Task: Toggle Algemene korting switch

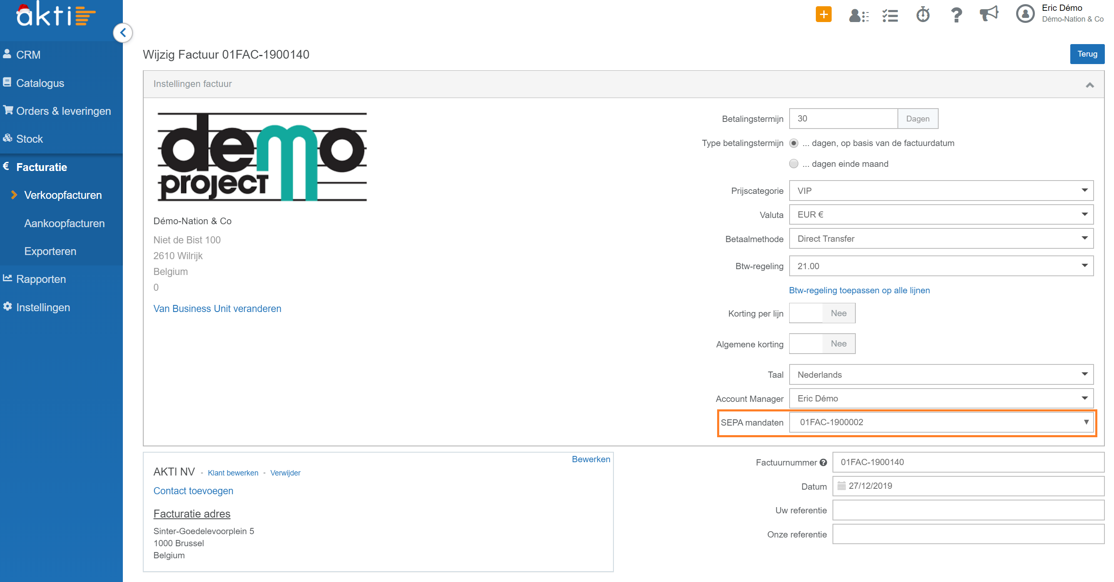Action: (822, 344)
